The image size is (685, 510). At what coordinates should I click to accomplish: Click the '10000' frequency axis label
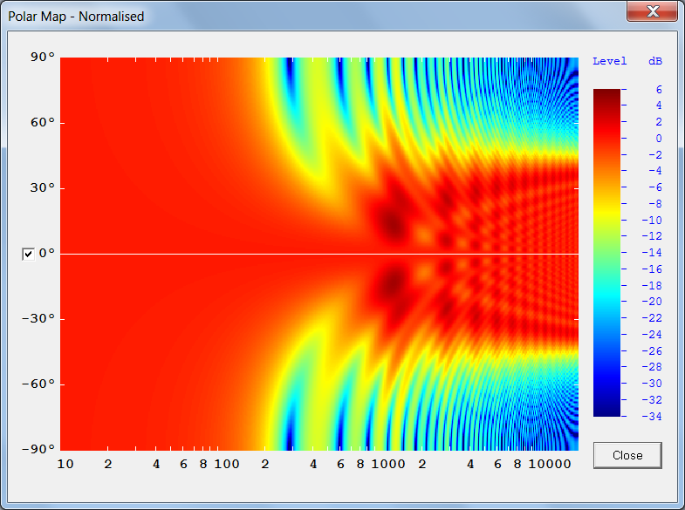coord(550,464)
